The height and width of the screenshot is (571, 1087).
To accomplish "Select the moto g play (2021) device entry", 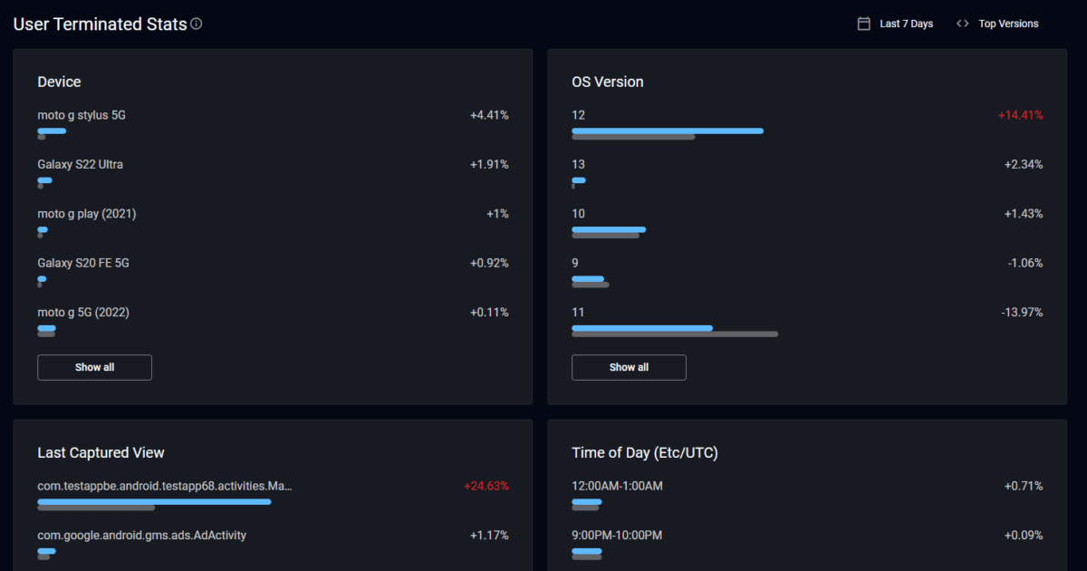I will (x=87, y=213).
